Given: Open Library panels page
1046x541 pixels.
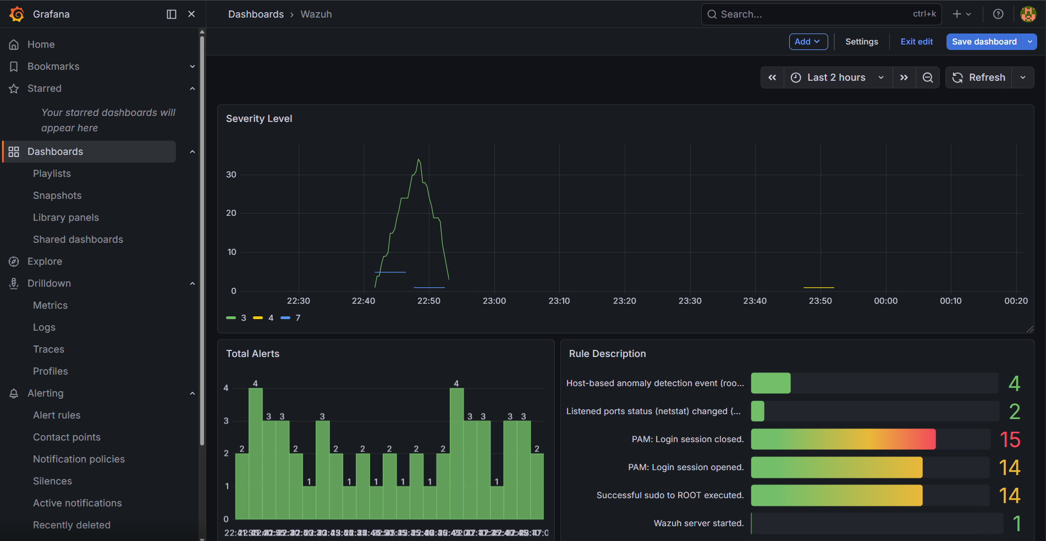Looking at the screenshot, I should click(x=66, y=217).
